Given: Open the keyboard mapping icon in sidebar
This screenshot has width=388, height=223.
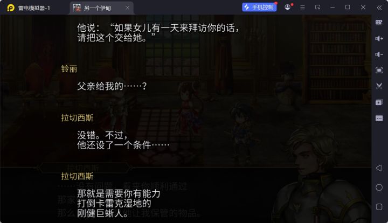Looking at the screenshot, I should click(379, 23).
